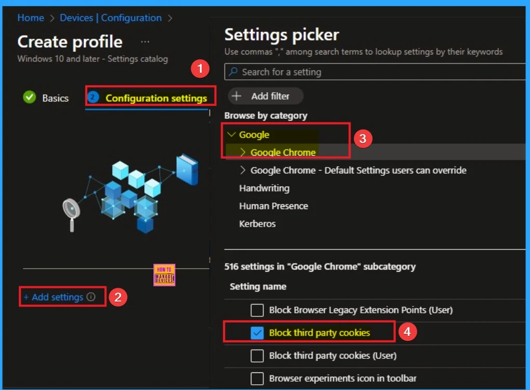Check Block Browser Legacy Extension Points (User)
Viewport: 530px width, 390px height.
click(x=257, y=310)
